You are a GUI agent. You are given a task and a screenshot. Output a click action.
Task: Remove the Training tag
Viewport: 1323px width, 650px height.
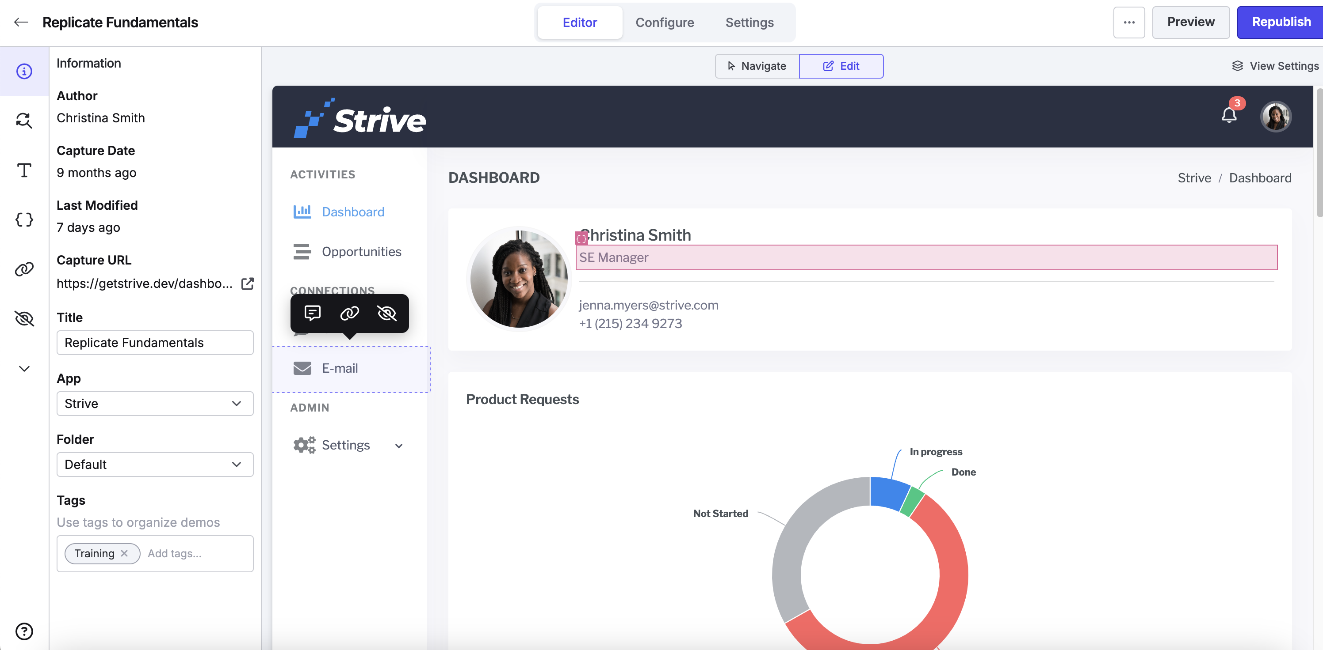tap(124, 554)
